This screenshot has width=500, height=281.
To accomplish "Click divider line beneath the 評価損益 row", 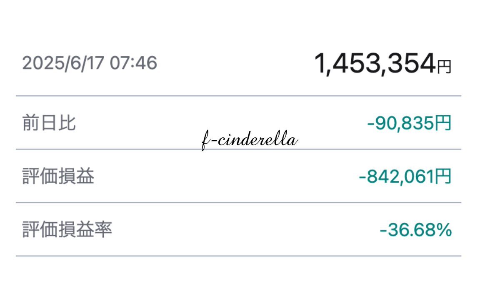I will click(239, 203).
